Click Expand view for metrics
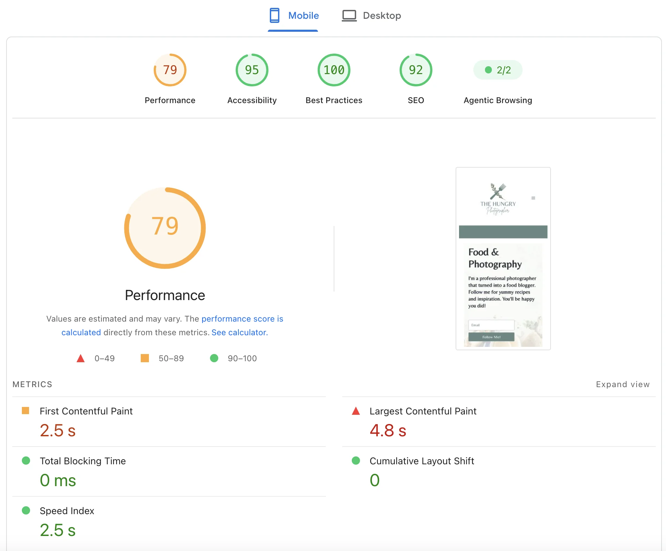The height and width of the screenshot is (551, 666). point(623,384)
